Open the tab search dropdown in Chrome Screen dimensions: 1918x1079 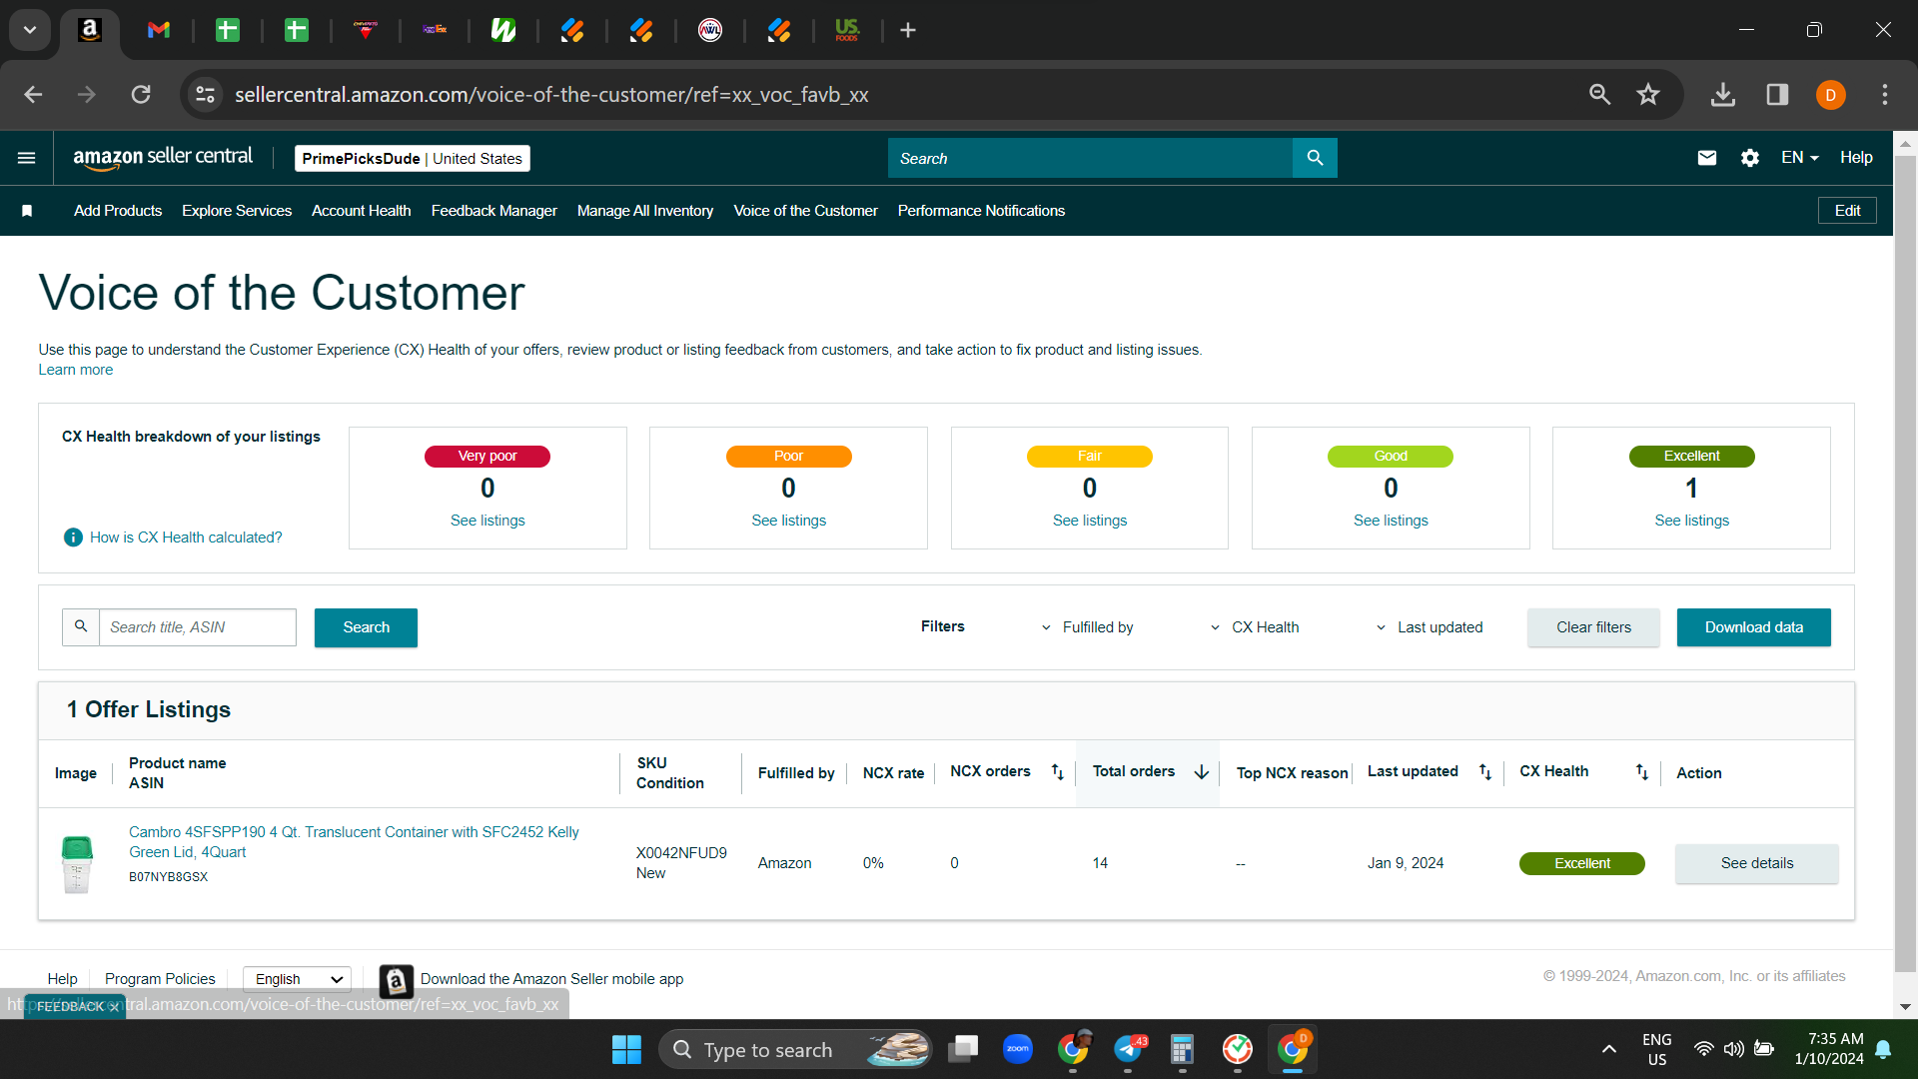click(x=30, y=30)
